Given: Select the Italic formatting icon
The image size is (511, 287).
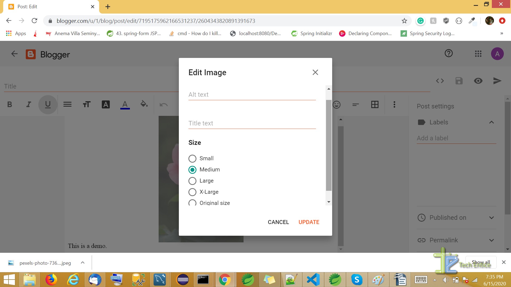Looking at the screenshot, I should pos(29,104).
